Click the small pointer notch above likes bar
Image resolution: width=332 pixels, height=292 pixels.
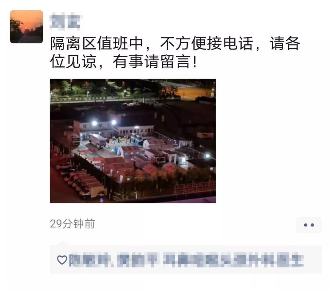coord(62,243)
